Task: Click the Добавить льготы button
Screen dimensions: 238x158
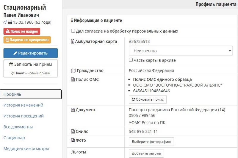Action: tap(146, 154)
